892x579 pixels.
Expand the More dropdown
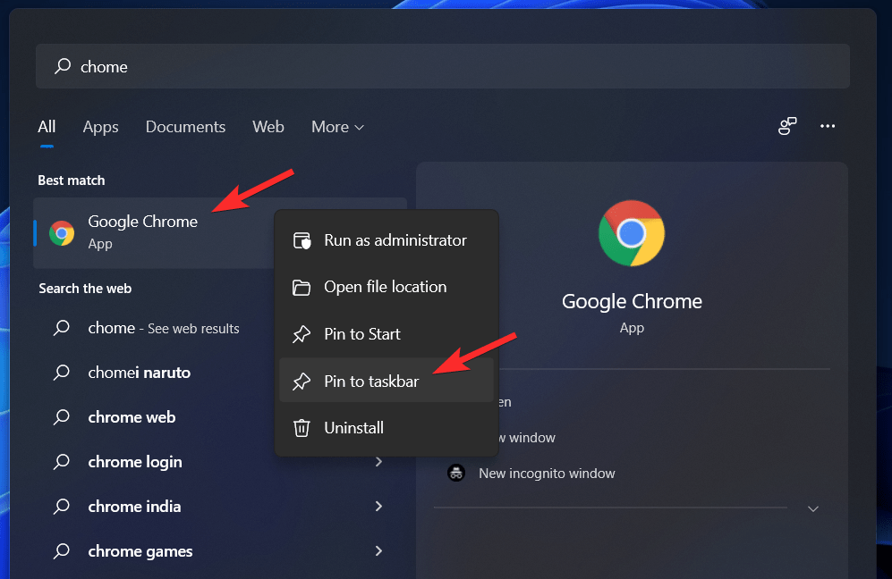point(337,127)
